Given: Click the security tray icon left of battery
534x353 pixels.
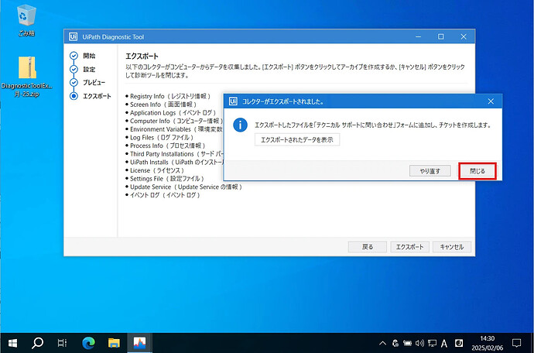Looking at the screenshot, I should [395, 343].
